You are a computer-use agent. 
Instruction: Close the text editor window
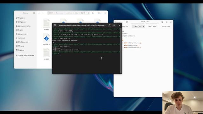pyautogui.click(x=171, y=22)
